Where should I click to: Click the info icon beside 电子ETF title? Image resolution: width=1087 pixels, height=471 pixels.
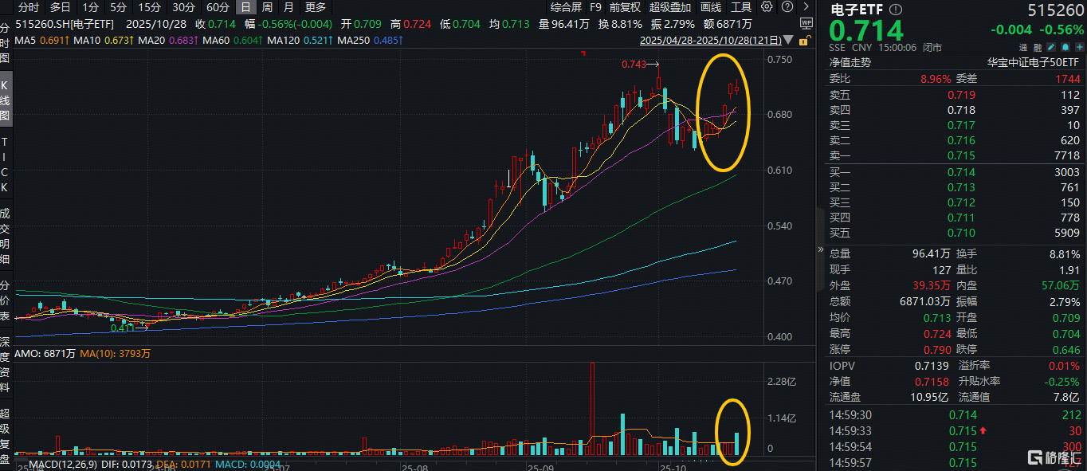pyautogui.click(x=896, y=10)
